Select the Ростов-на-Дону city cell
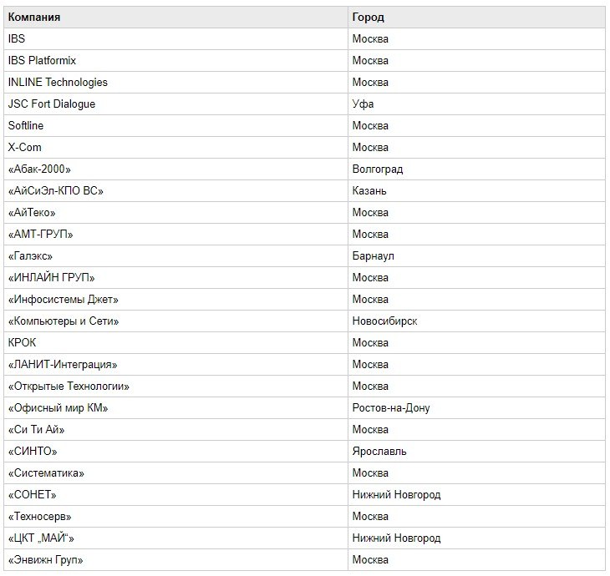The image size is (610, 576). click(391, 407)
